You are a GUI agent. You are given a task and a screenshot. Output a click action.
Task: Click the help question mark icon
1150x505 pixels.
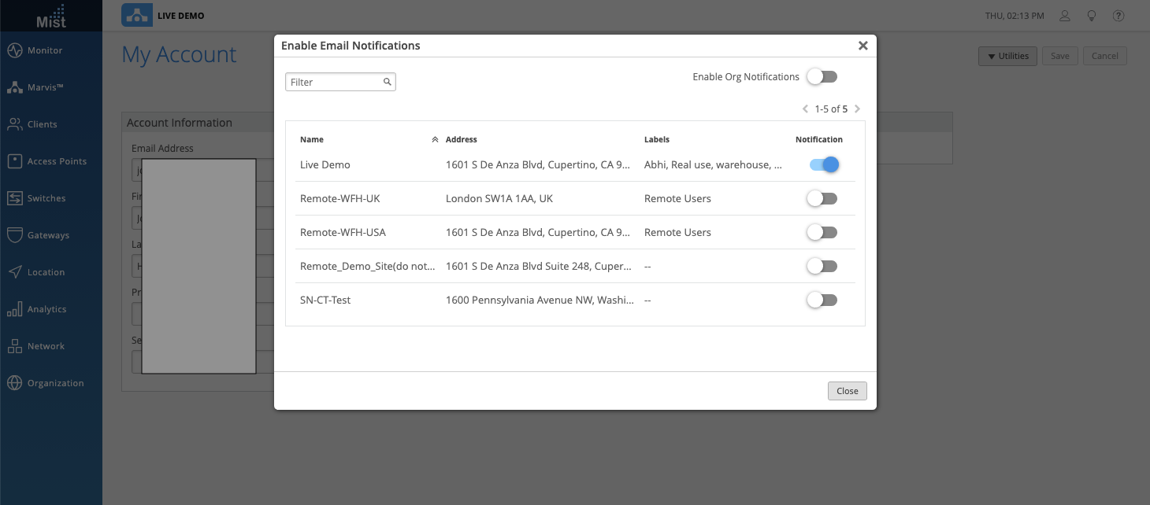[x=1118, y=16]
